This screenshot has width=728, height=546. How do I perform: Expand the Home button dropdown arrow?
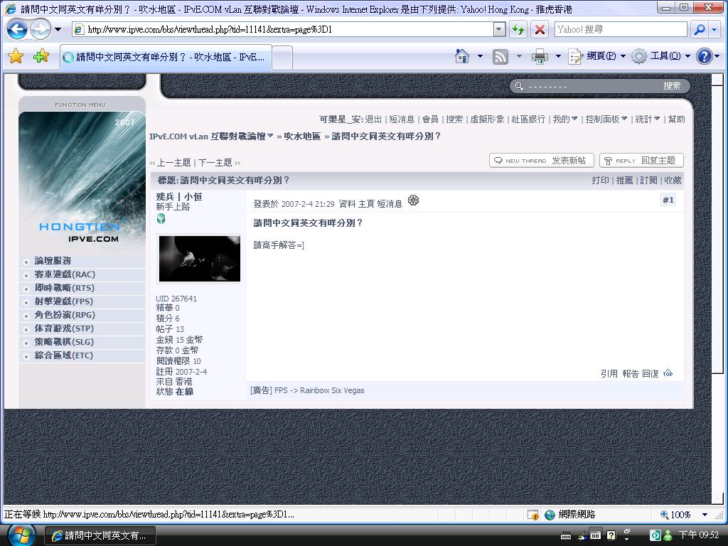point(480,57)
